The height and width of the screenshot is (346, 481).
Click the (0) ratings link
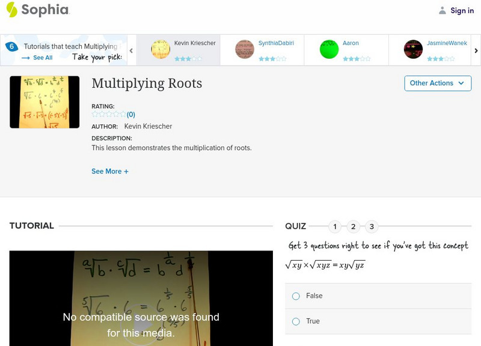point(132,114)
